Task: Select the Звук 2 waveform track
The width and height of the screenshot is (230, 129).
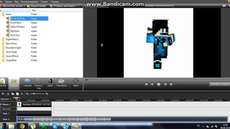Action: [x=122, y=119]
